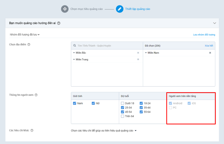
Task: Click the Lưu nhóm đối tượng link
Action: click(x=204, y=35)
